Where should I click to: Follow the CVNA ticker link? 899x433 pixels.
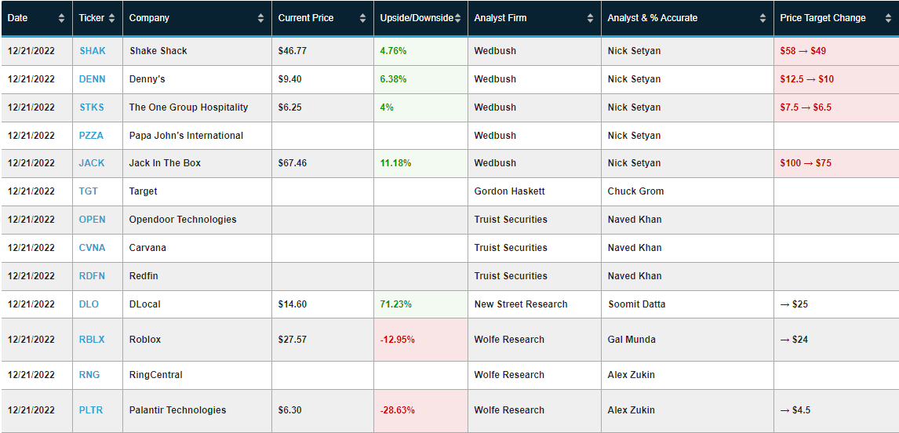(92, 248)
